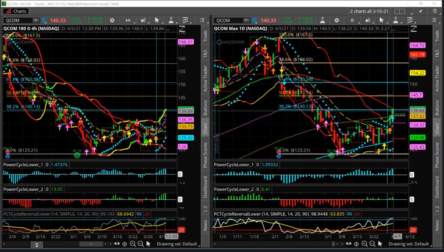
Task: Open the L2 tab on right sidebar
Action: tap(437, 209)
